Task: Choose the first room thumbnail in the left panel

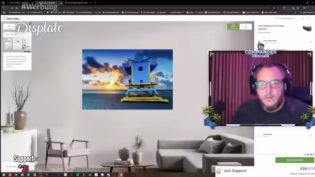Action: [x=8, y=44]
